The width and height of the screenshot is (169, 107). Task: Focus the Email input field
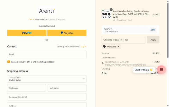[x=47, y=54]
